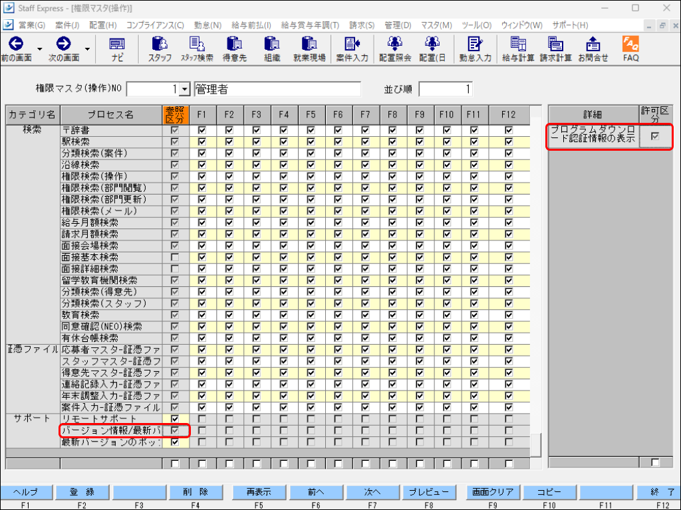Click the プレビュー F8 button
Image resolution: width=681 pixels, height=510 pixels.
point(429,492)
